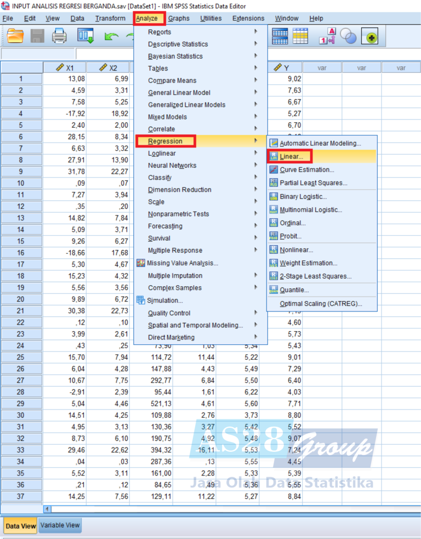Viewport: 421px width, 539px height.
Task: Expand the Nonparametric Tests submenu
Action: click(178, 214)
